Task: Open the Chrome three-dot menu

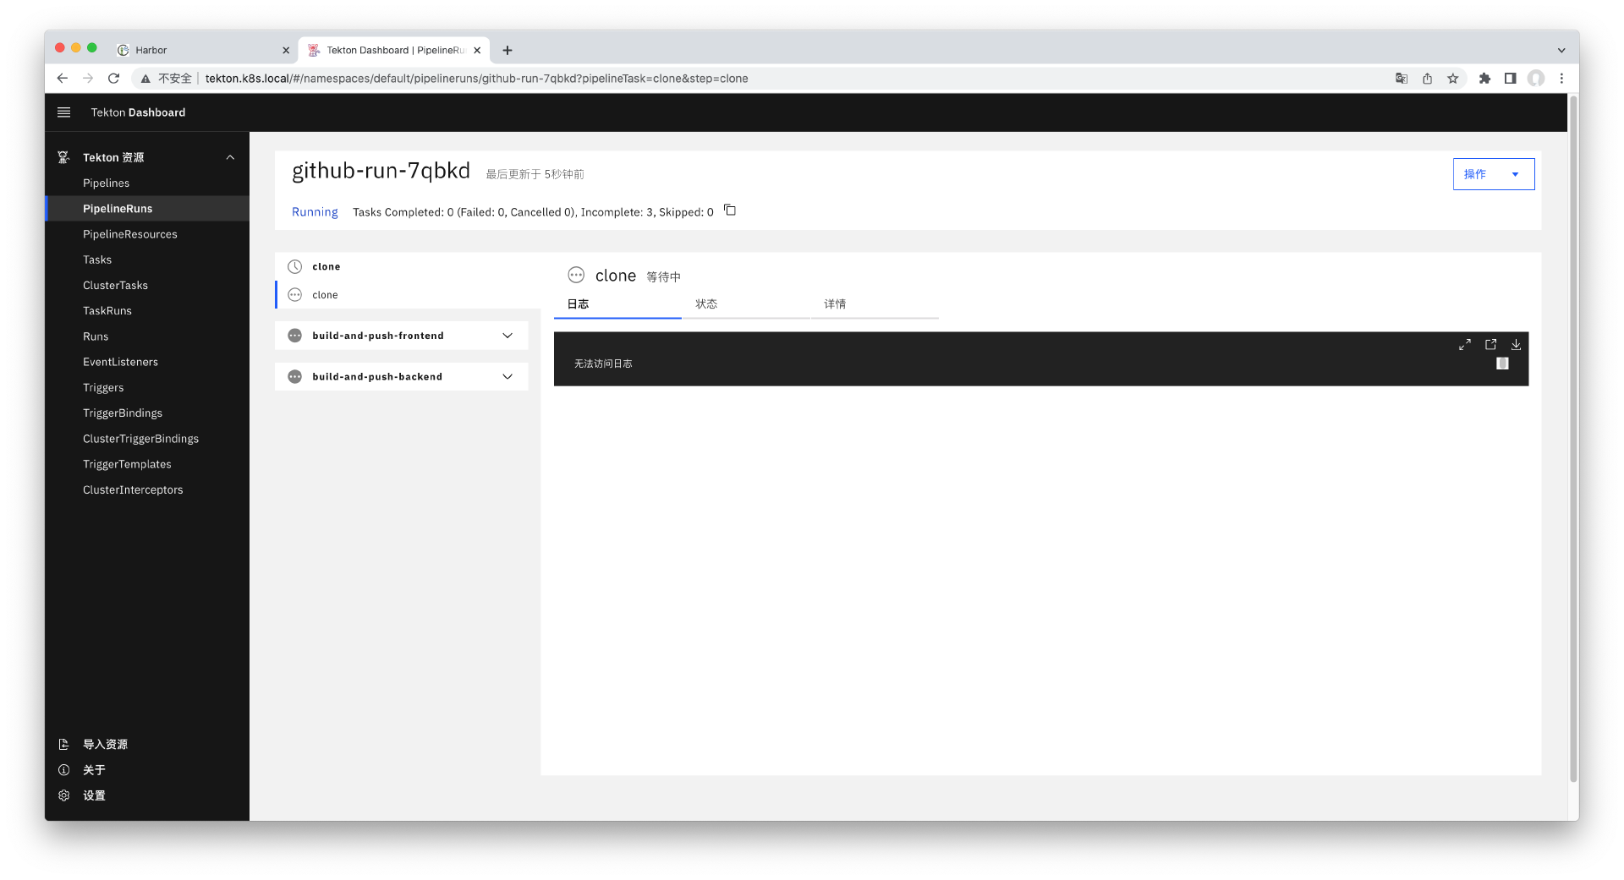Action: [x=1561, y=79]
